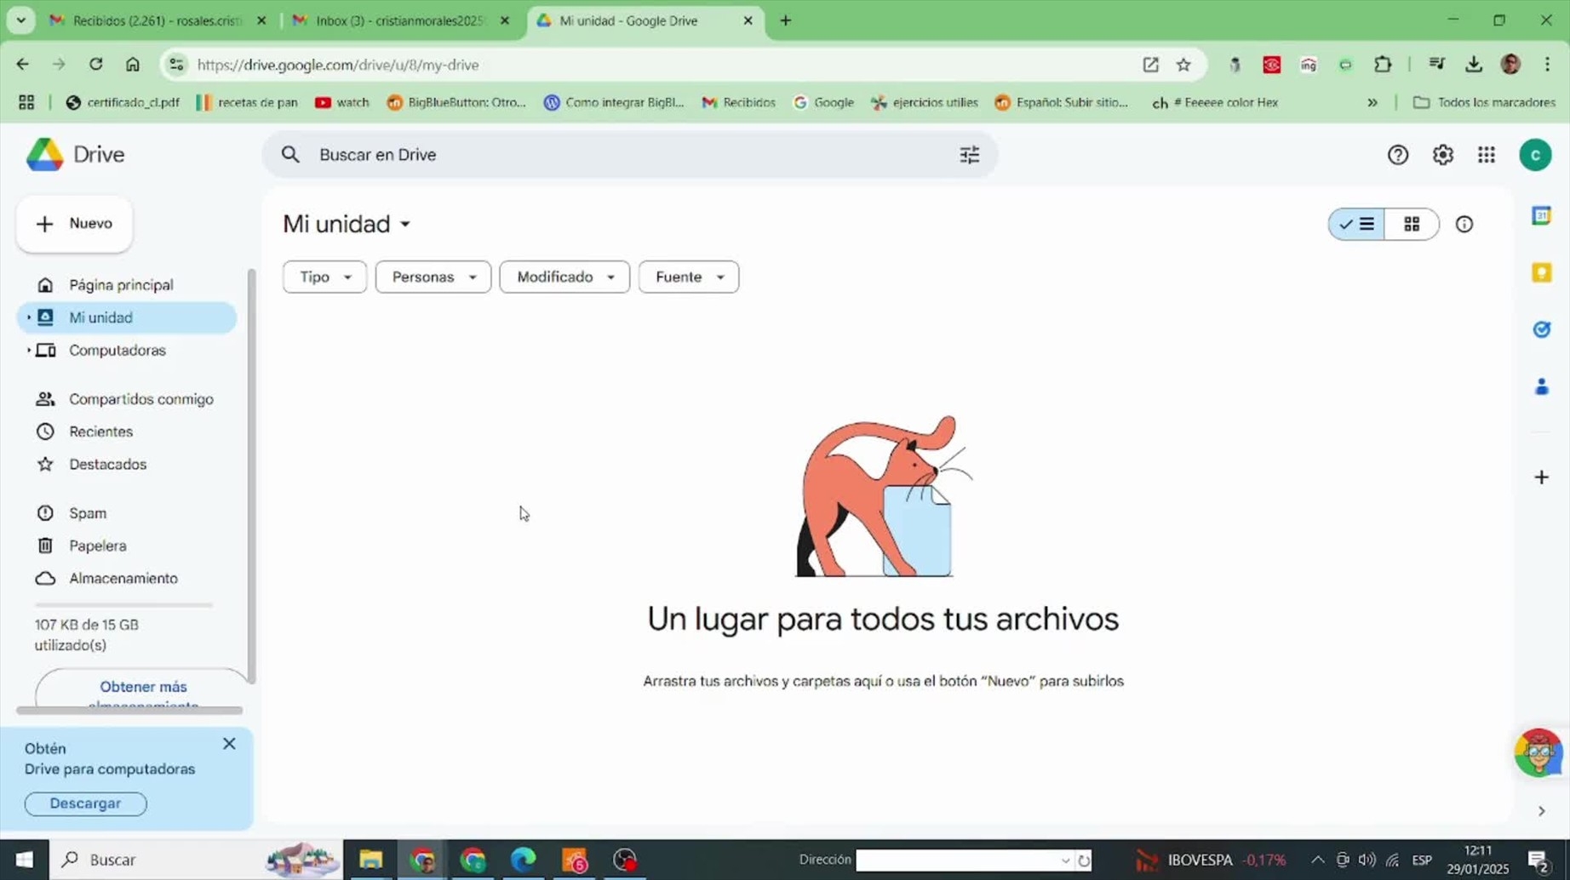Screen dimensions: 1570x880
Task: Open Google Tasks side panel
Action: [x=1541, y=330]
